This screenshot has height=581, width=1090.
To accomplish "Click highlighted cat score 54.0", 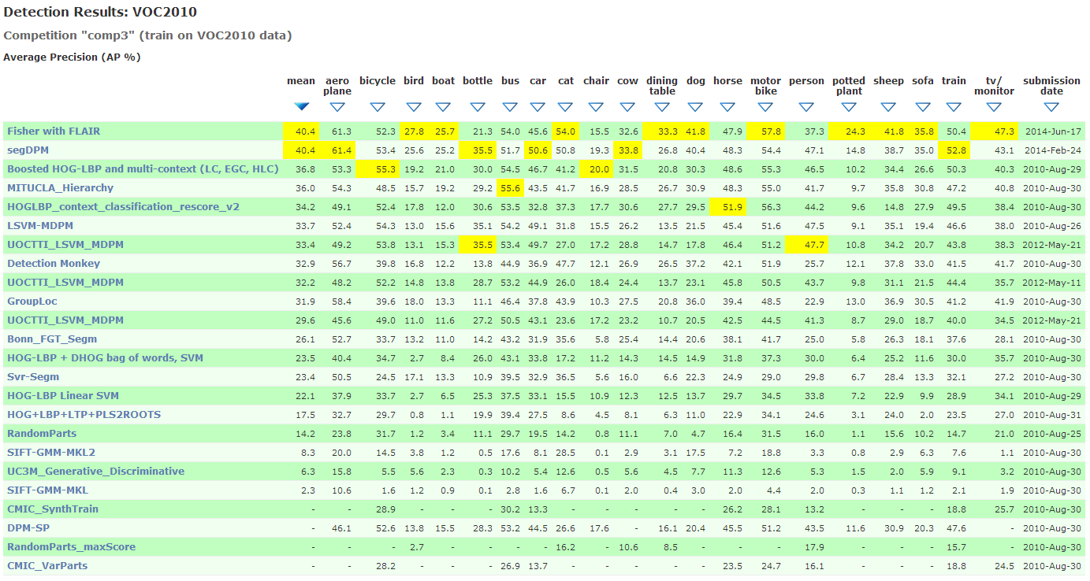I will click(567, 131).
